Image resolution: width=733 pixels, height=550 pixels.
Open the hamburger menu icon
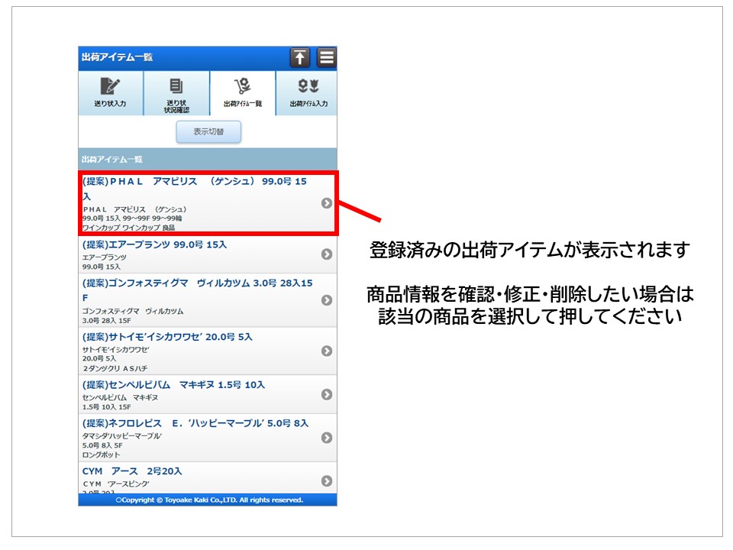[327, 58]
